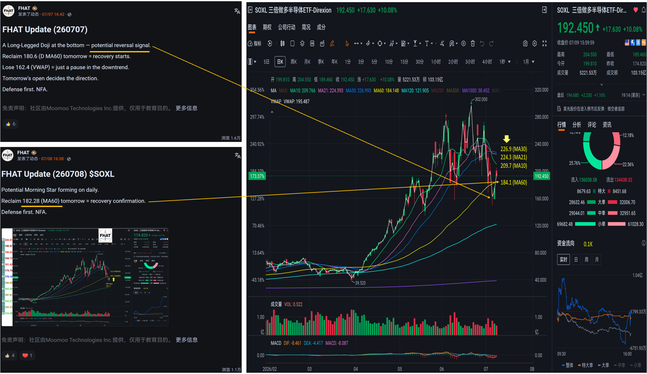The height and width of the screenshot is (374, 647).
Task: Click the fullscreen expand icon
Action: tap(545, 43)
